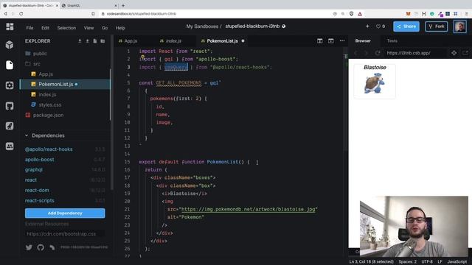Click the Share button
Viewport: 472px width, 265px height.
pos(406,26)
